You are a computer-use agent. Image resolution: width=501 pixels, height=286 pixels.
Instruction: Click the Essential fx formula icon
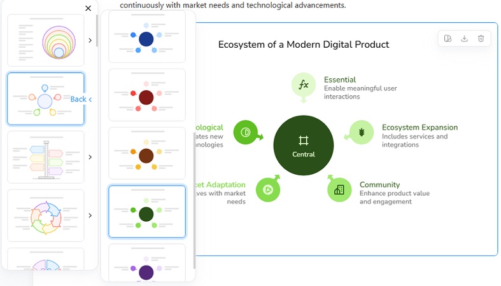(304, 85)
